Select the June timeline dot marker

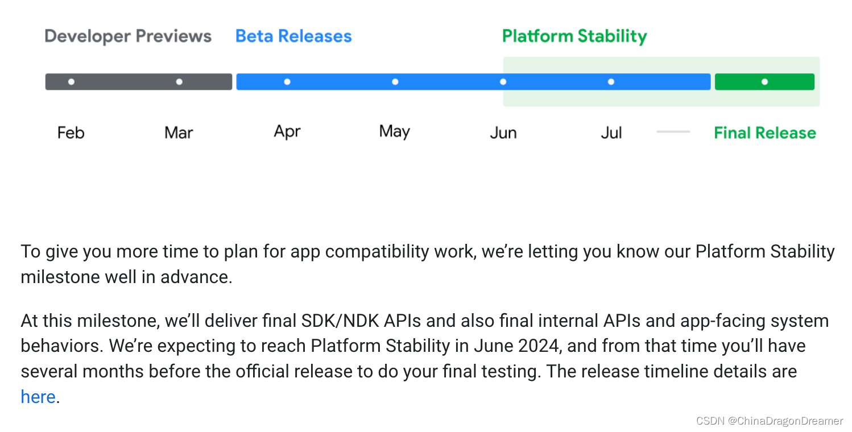503,82
